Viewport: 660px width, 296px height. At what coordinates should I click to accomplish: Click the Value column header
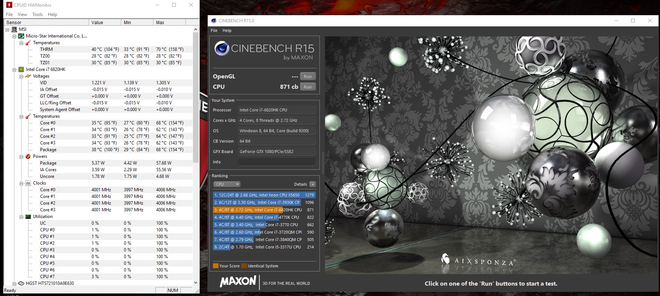pos(105,22)
